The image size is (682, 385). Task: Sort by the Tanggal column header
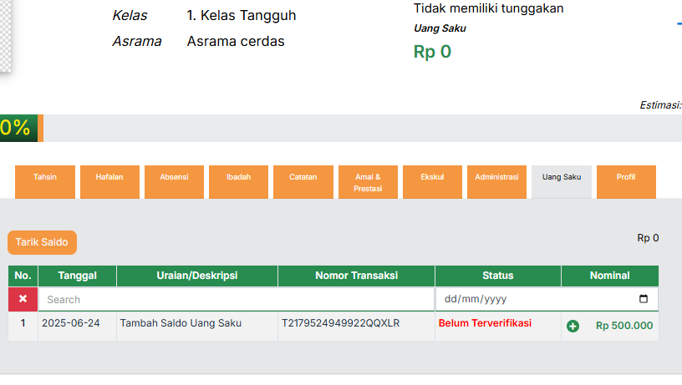(77, 276)
